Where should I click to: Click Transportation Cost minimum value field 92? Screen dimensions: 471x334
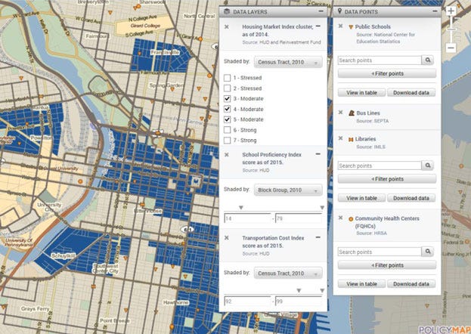click(x=247, y=302)
